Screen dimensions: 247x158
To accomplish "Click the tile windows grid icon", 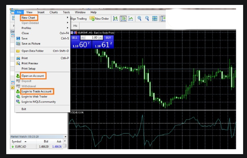I will click(x=155, y=18).
